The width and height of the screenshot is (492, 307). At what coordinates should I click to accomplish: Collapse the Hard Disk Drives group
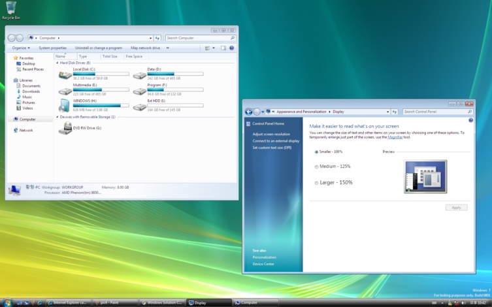click(57, 63)
